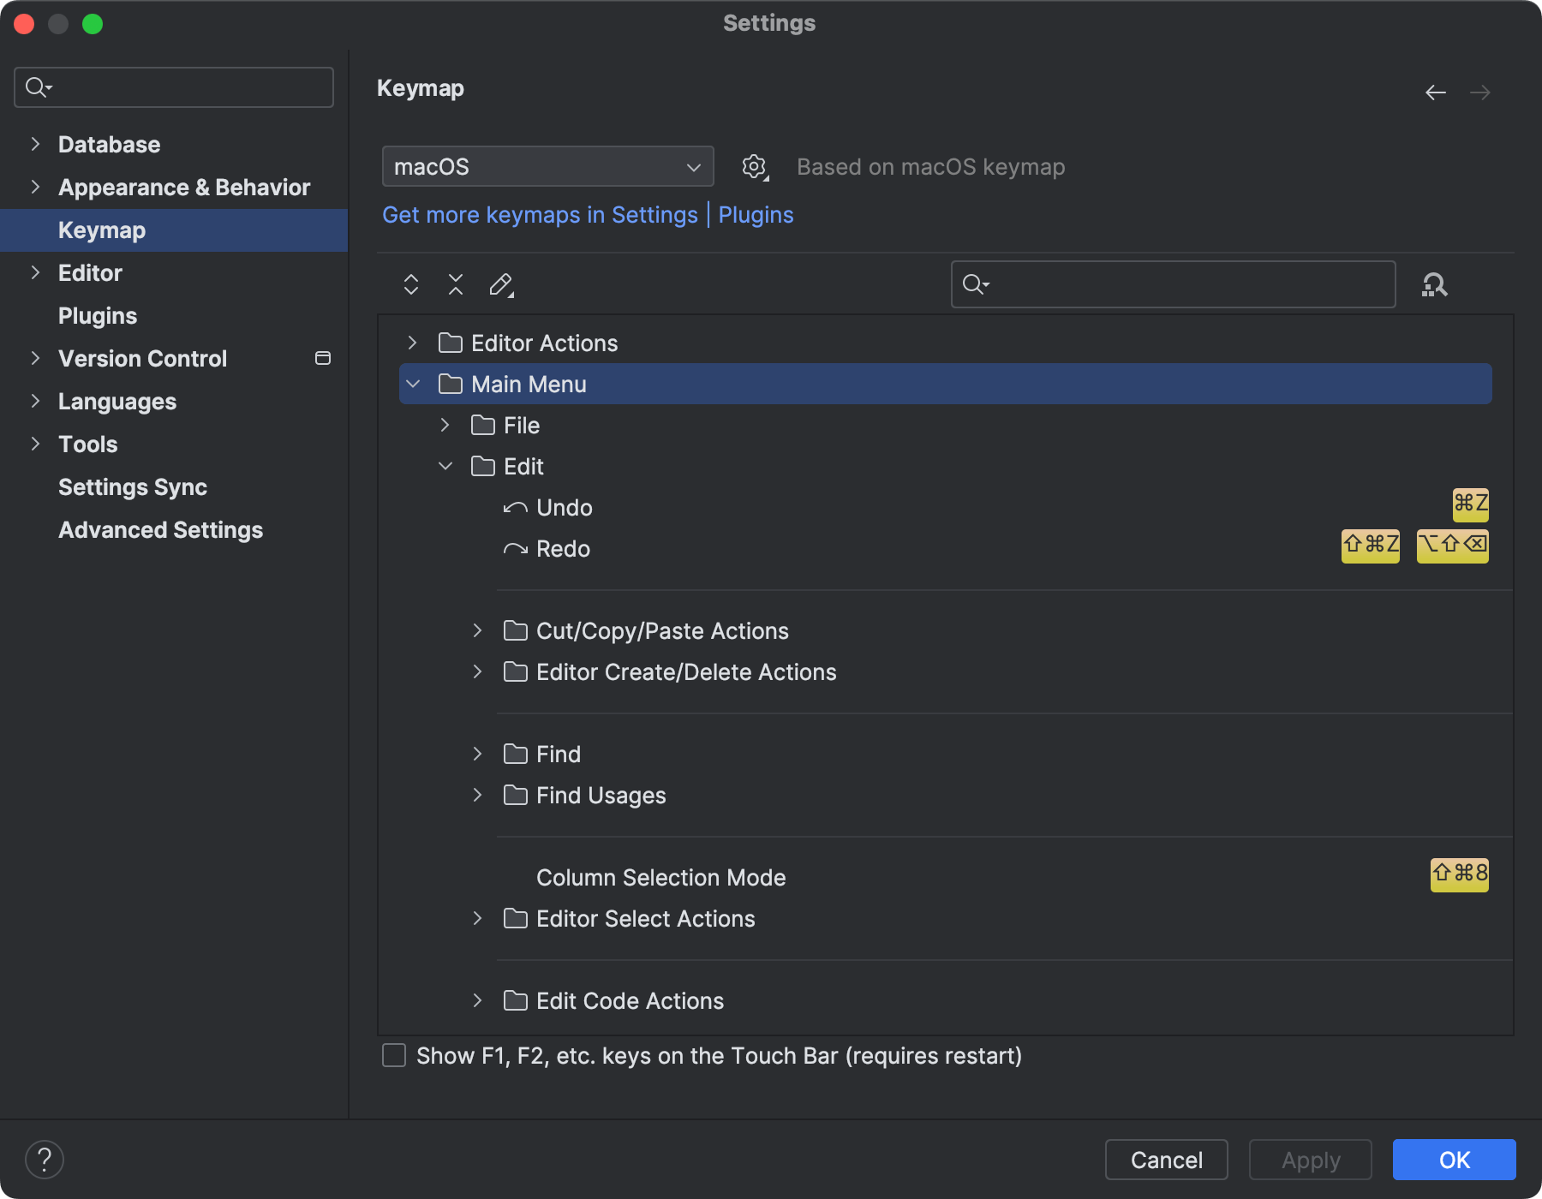This screenshot has width=1542, height=1199.
Task: Open Advanced Settings from the sidebar
Action: [160, 529]
